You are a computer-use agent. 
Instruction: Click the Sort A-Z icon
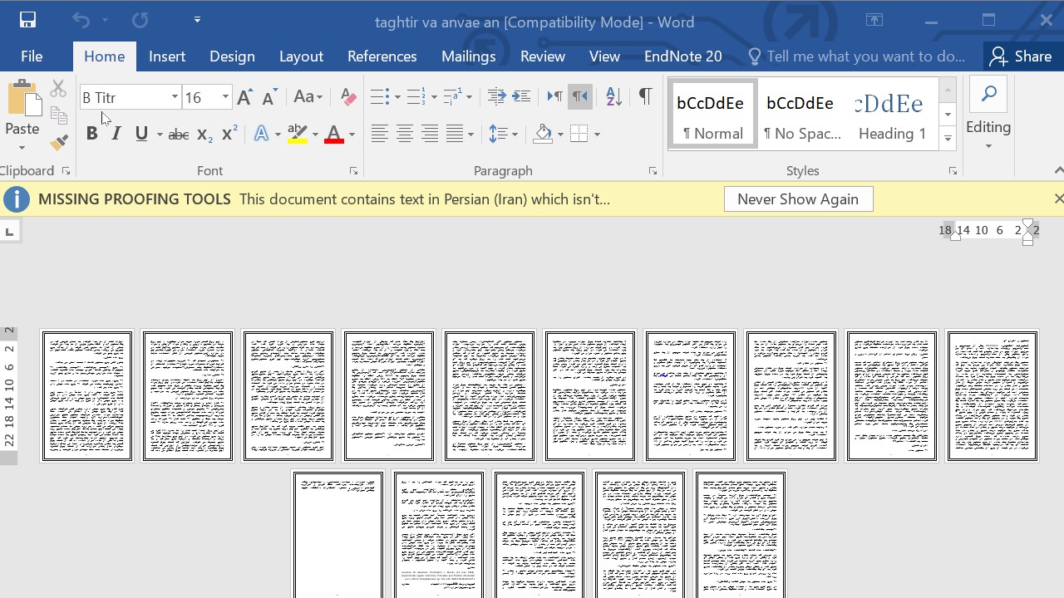click(x=613, y=98)
